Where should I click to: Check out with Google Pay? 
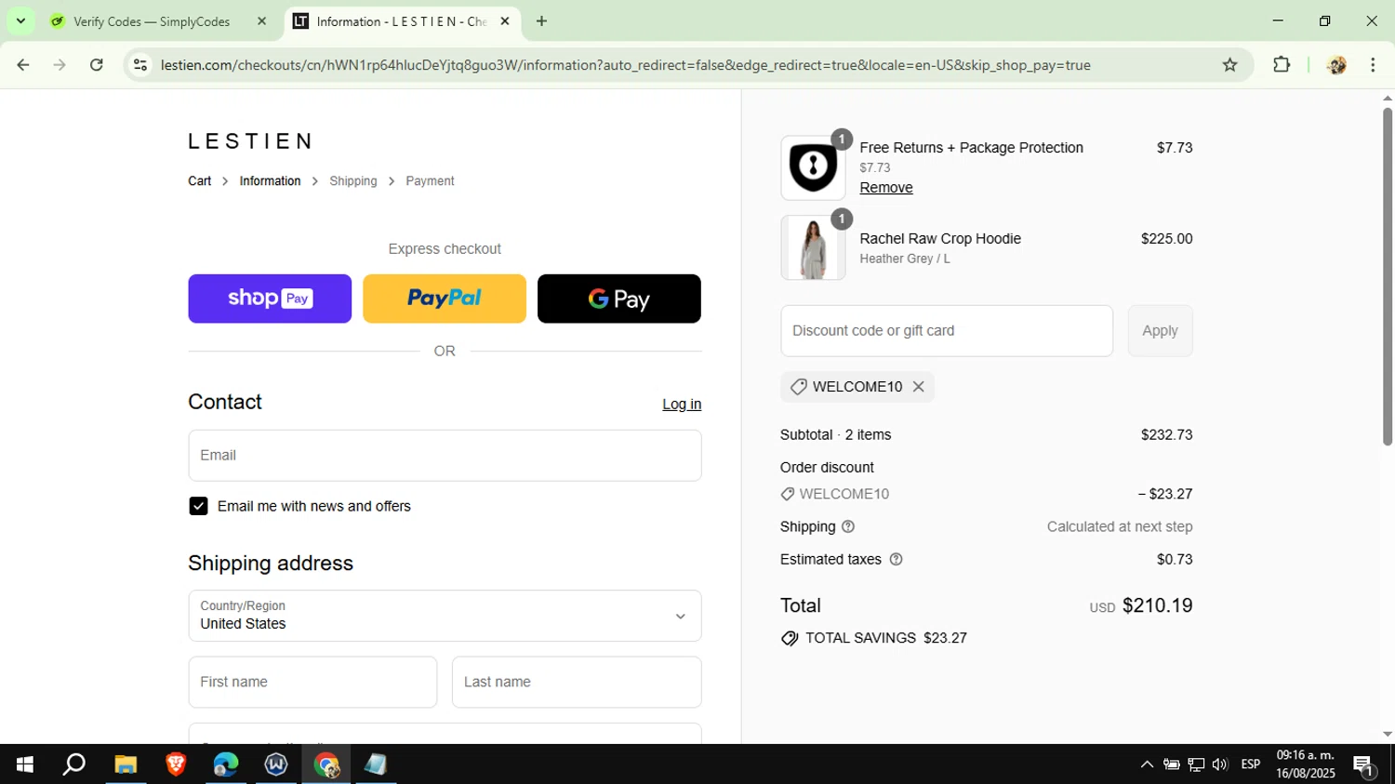[x=619, y=299]
